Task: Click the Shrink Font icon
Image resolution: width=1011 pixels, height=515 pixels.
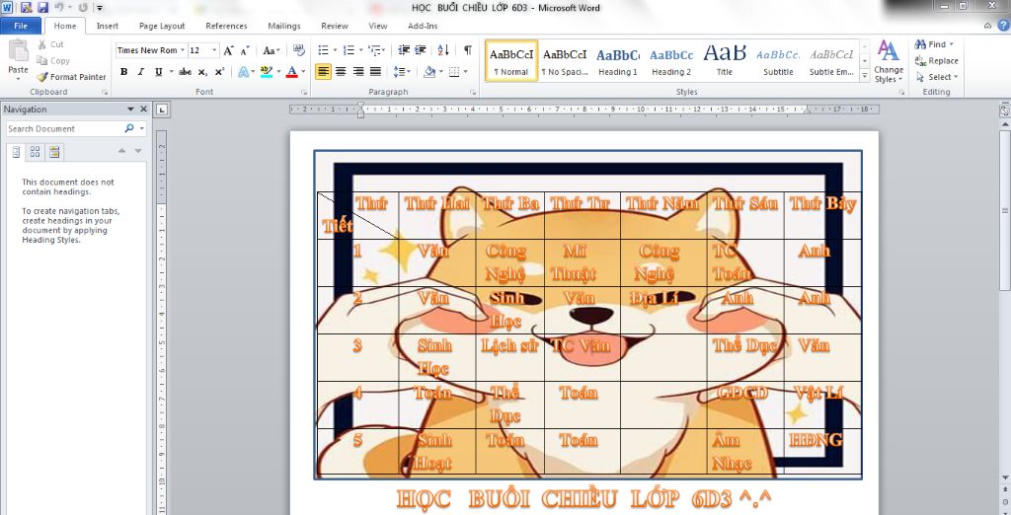Action: tap(245, 50)
